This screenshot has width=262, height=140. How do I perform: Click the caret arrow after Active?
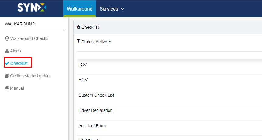point(110,42)
